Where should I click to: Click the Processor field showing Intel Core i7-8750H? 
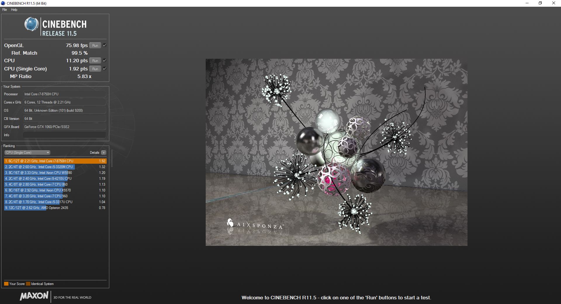point(64,94)
